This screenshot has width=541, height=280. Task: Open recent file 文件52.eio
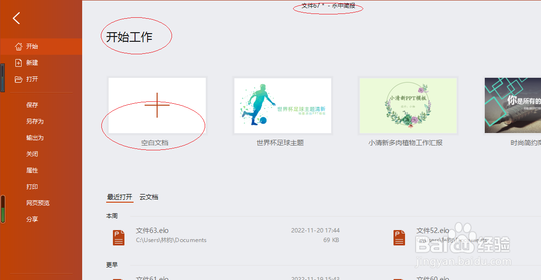point(433,231)
